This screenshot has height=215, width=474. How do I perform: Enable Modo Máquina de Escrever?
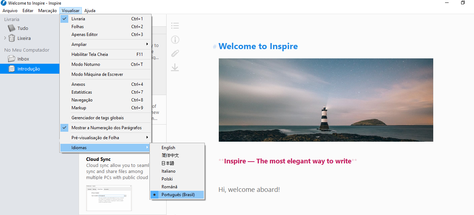click(105, 74)
